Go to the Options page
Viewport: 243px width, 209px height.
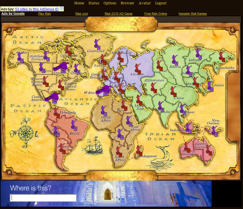pos(110,3)
